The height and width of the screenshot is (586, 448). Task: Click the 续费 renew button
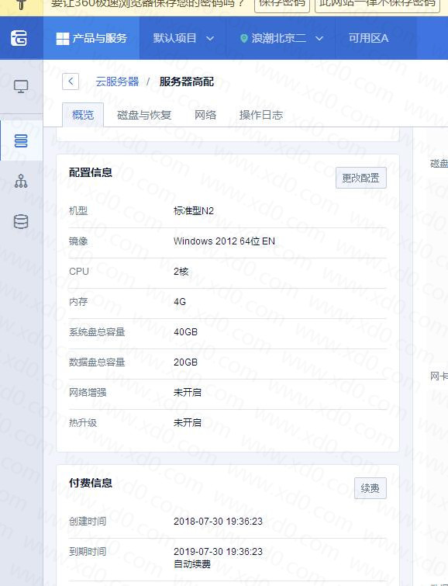370,488
